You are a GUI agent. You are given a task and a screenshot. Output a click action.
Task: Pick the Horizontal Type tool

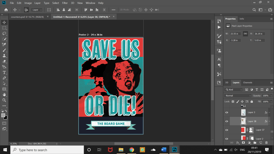[4, 72]
